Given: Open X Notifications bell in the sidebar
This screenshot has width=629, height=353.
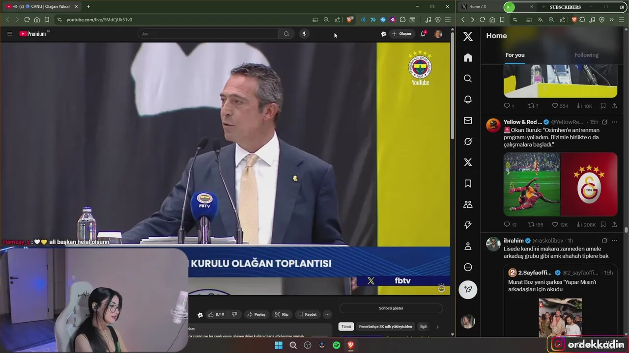Looking at the screenshot, I should click(x=468, y=100).
